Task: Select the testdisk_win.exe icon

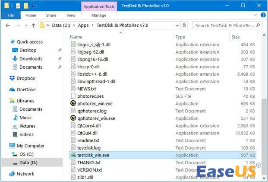Action: [x=73, y=155]
